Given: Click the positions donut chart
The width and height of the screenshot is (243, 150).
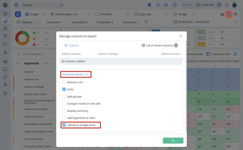Looking at the screenshot, I should 22,38.
